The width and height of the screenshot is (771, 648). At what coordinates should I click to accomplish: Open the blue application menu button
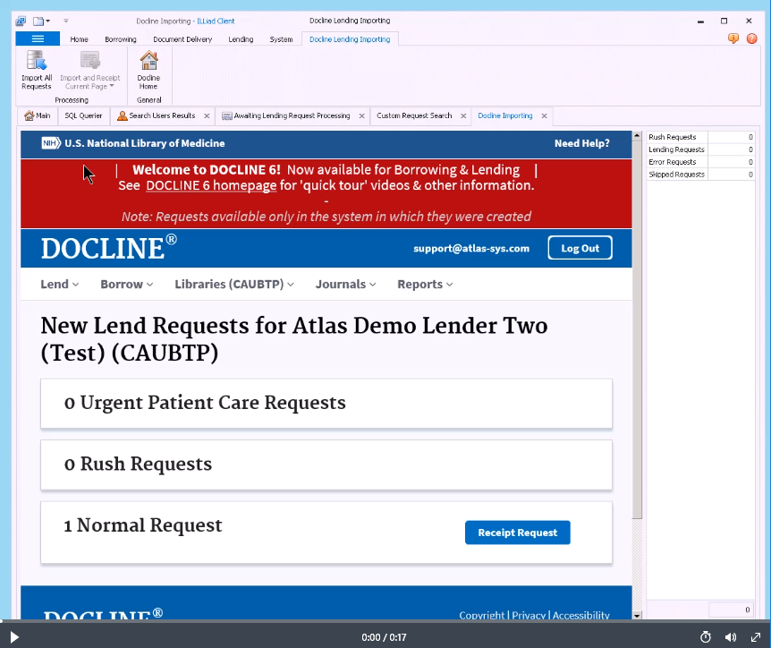click(38, 38)
